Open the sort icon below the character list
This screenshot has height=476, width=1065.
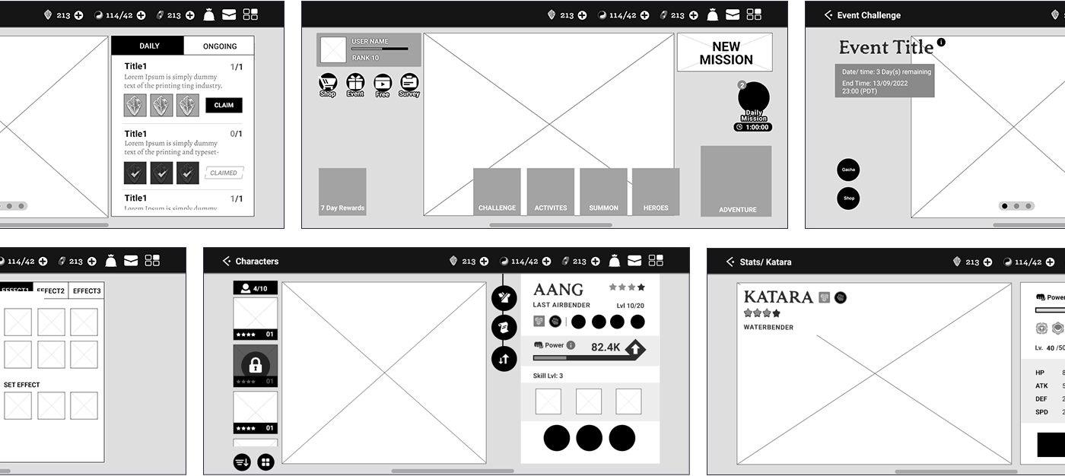coord(242,462)
